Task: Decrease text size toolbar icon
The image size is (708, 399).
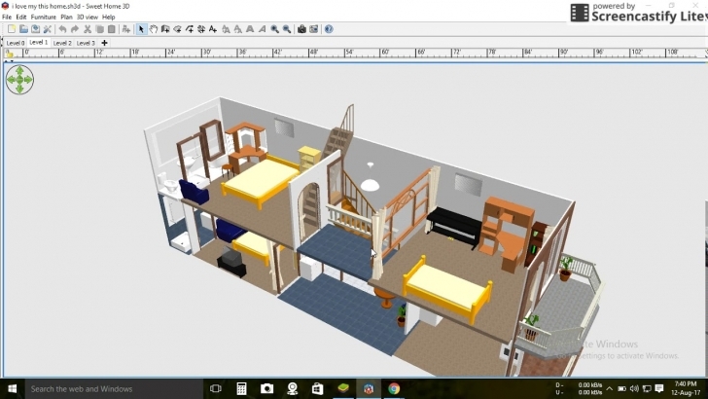Action: 238,29
